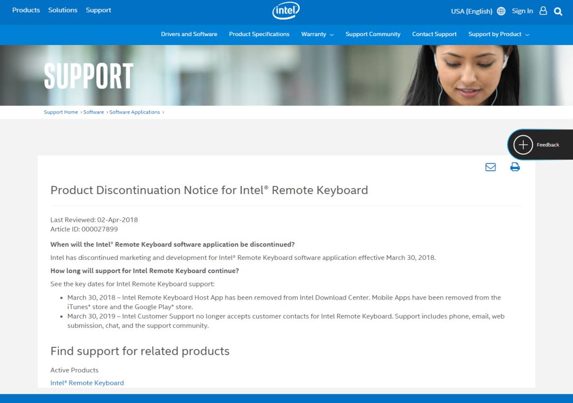Viewport: 573px width, 403px height.
Task: Click the user profile icon
Action: point(543,11)
